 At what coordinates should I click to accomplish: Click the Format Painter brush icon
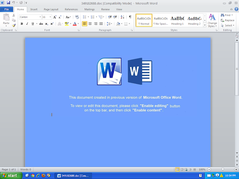[14, 25]
